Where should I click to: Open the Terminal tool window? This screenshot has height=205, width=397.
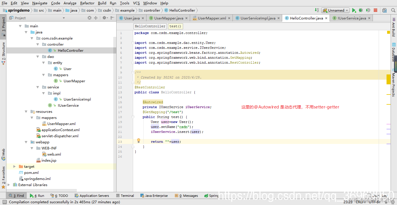125,196
